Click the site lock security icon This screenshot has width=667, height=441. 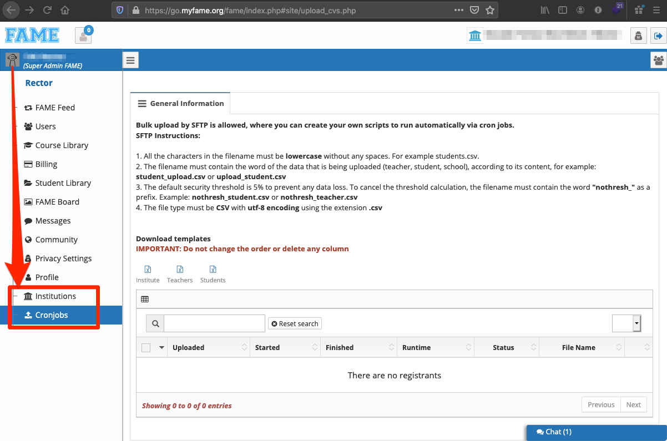coord(135,10)
